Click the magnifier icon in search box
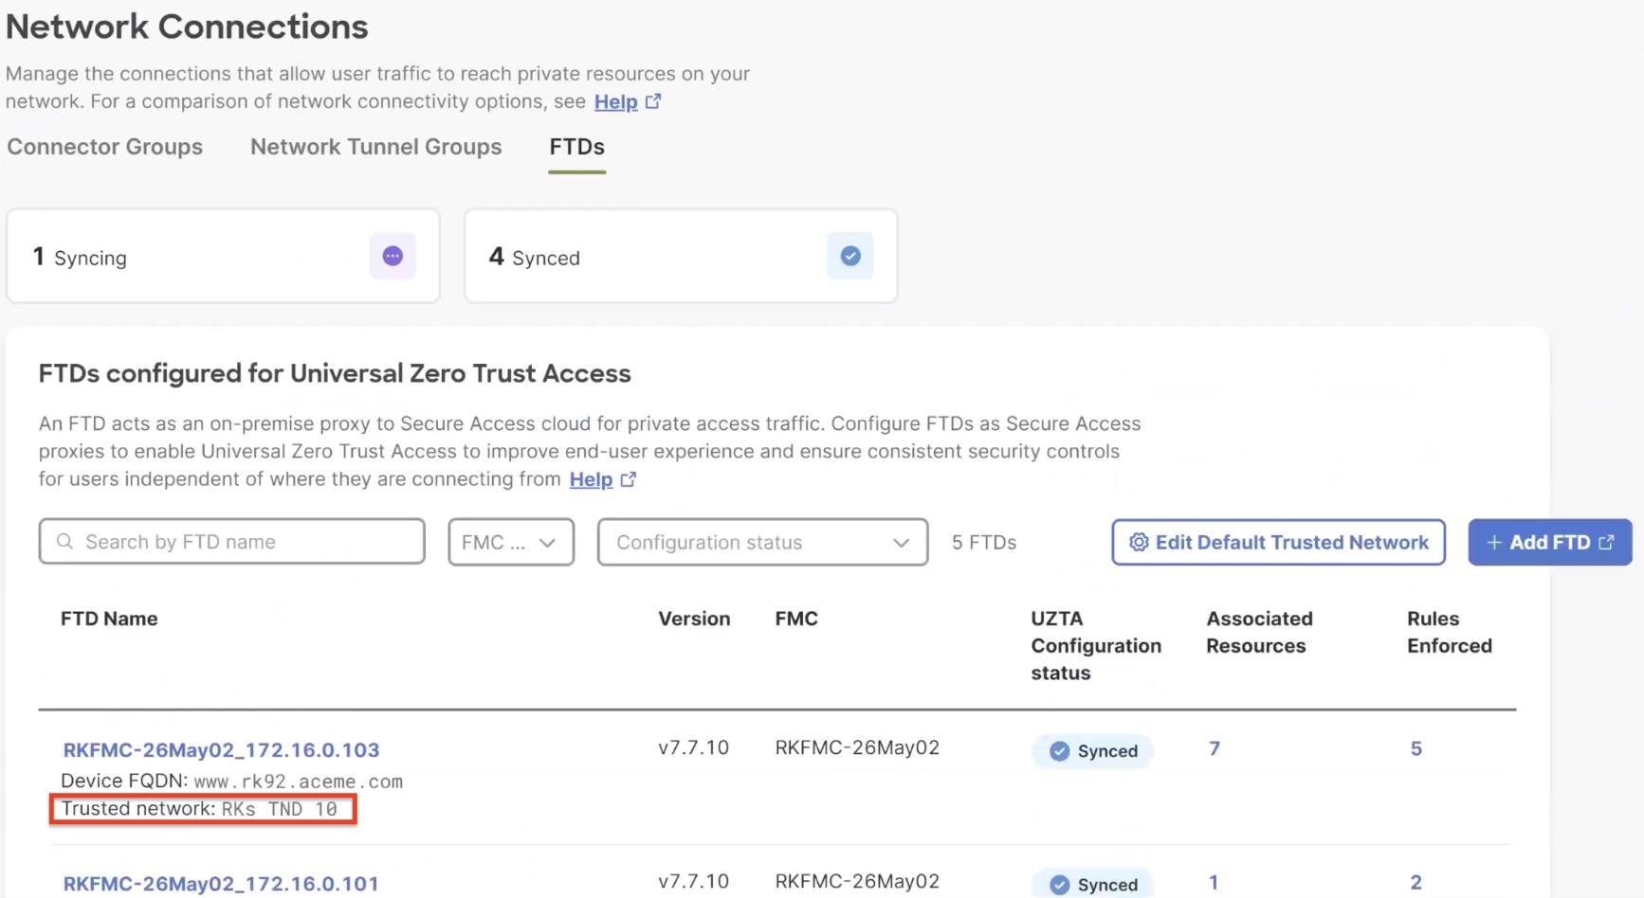1644x898 pixels. (64, 542)
